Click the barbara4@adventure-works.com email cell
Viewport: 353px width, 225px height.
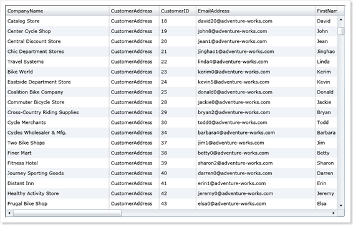pyautogui.click(x=256, y=133)
